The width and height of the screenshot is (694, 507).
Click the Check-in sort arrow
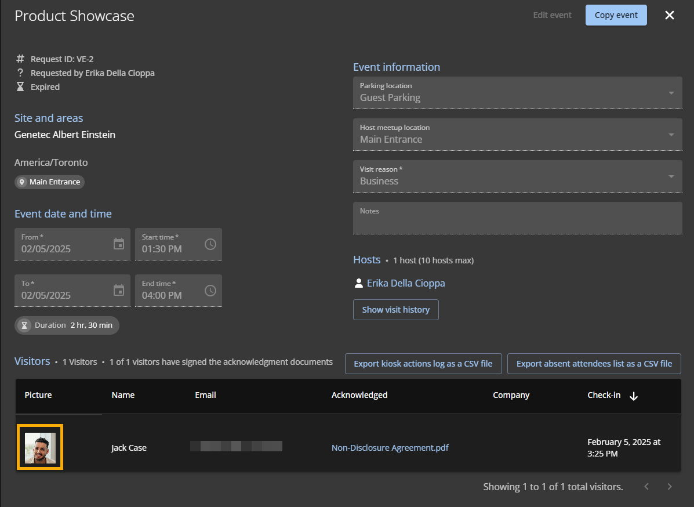[x=634, y=396]
